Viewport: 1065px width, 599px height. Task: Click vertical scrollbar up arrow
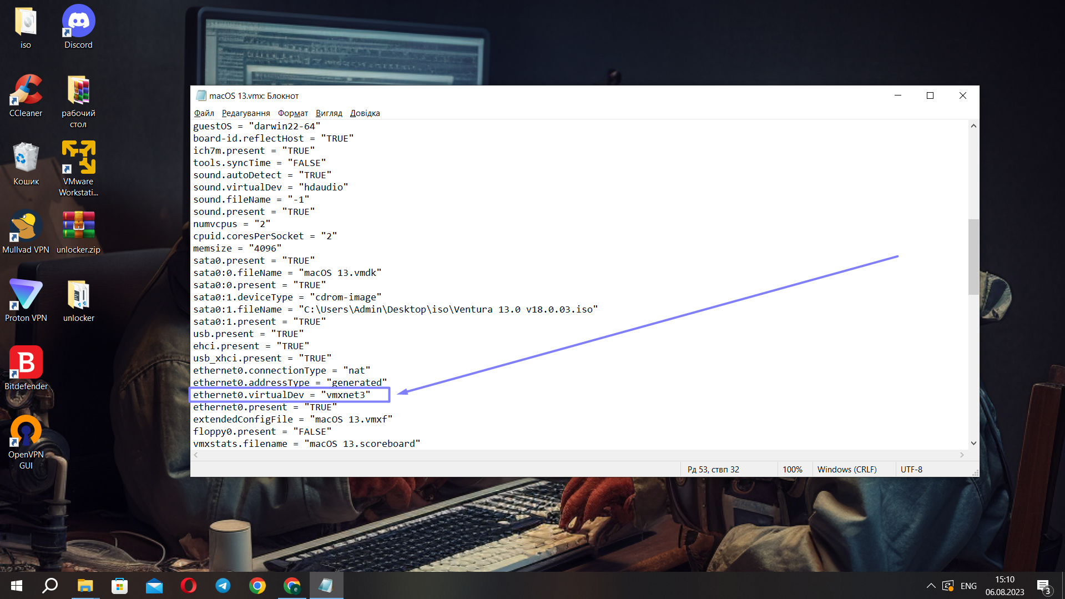[x=973, y=126]
